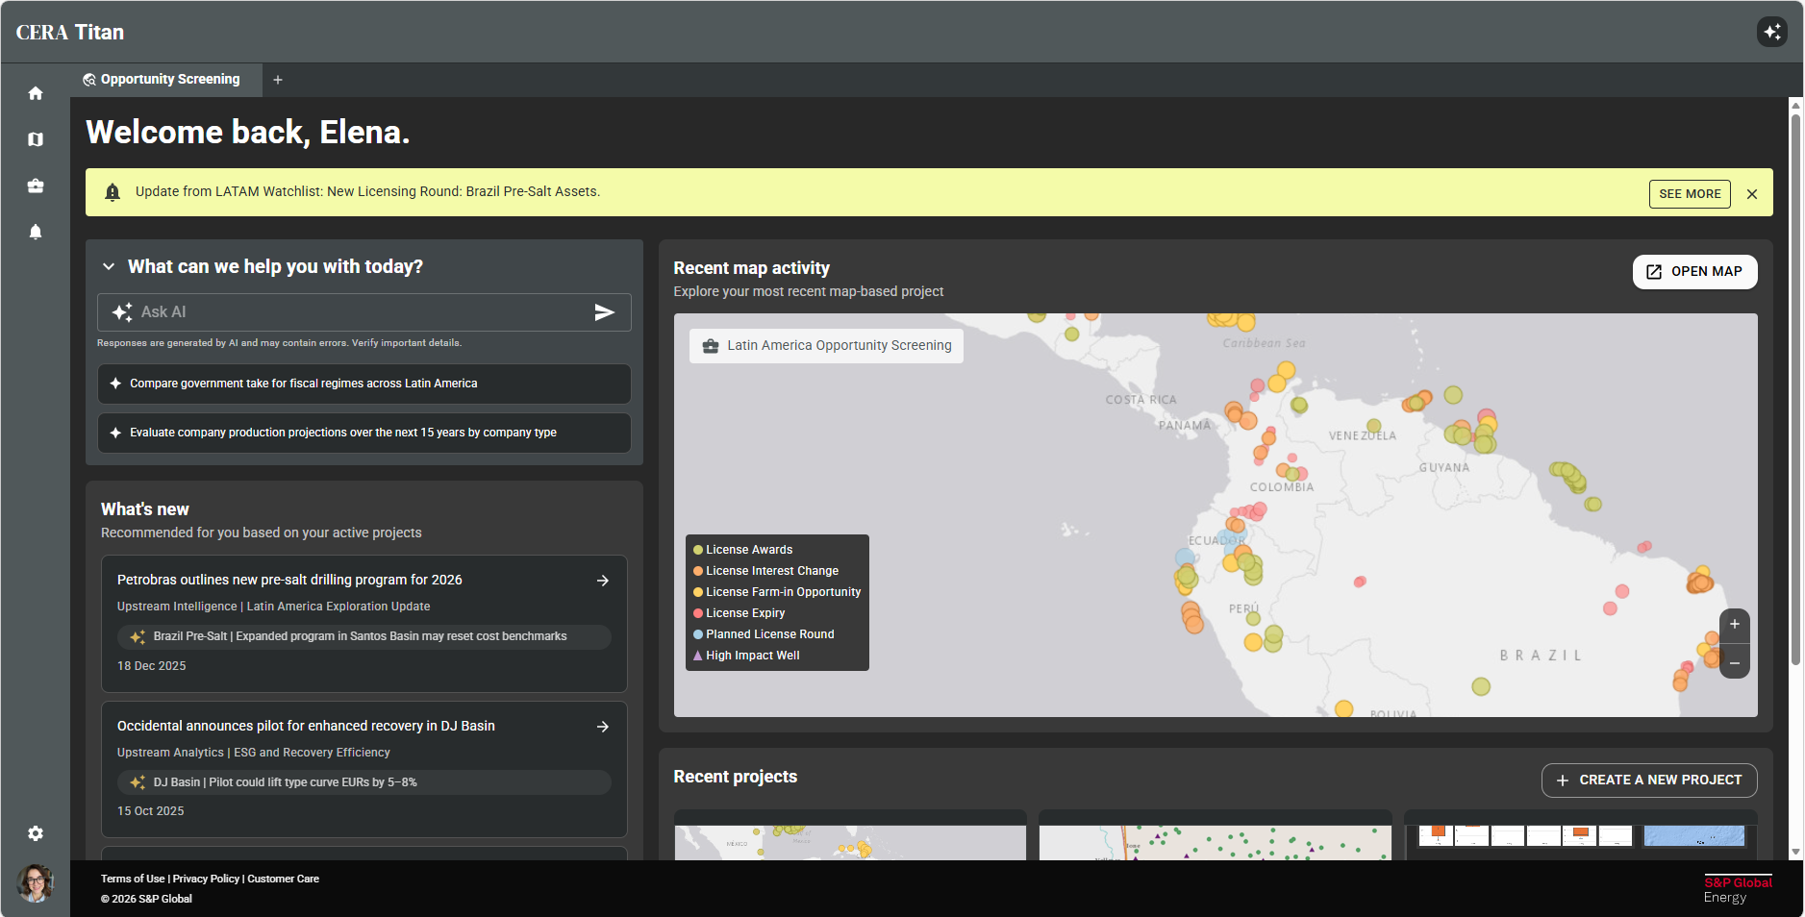Select 'Compare government take for fiscal regimes' suggestion
Image resolution: width=1805 pixels, height=917 pixels.
click(364, 384)
